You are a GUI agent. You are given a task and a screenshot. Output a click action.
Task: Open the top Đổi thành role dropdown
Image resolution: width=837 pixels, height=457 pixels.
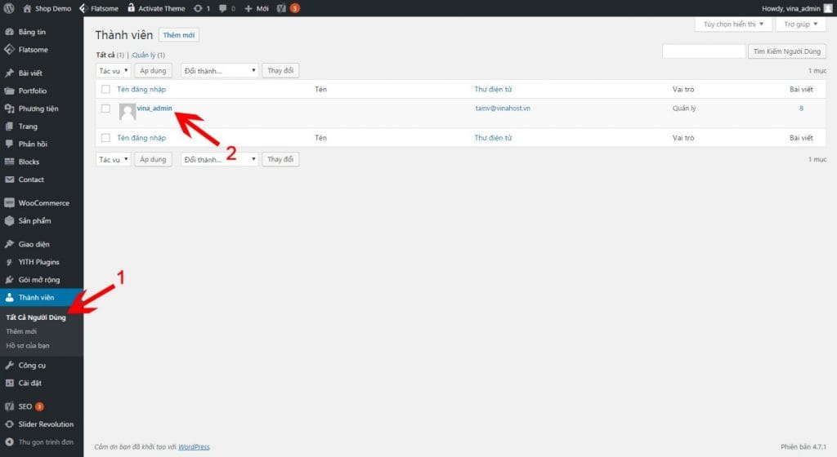pos(219,71)
